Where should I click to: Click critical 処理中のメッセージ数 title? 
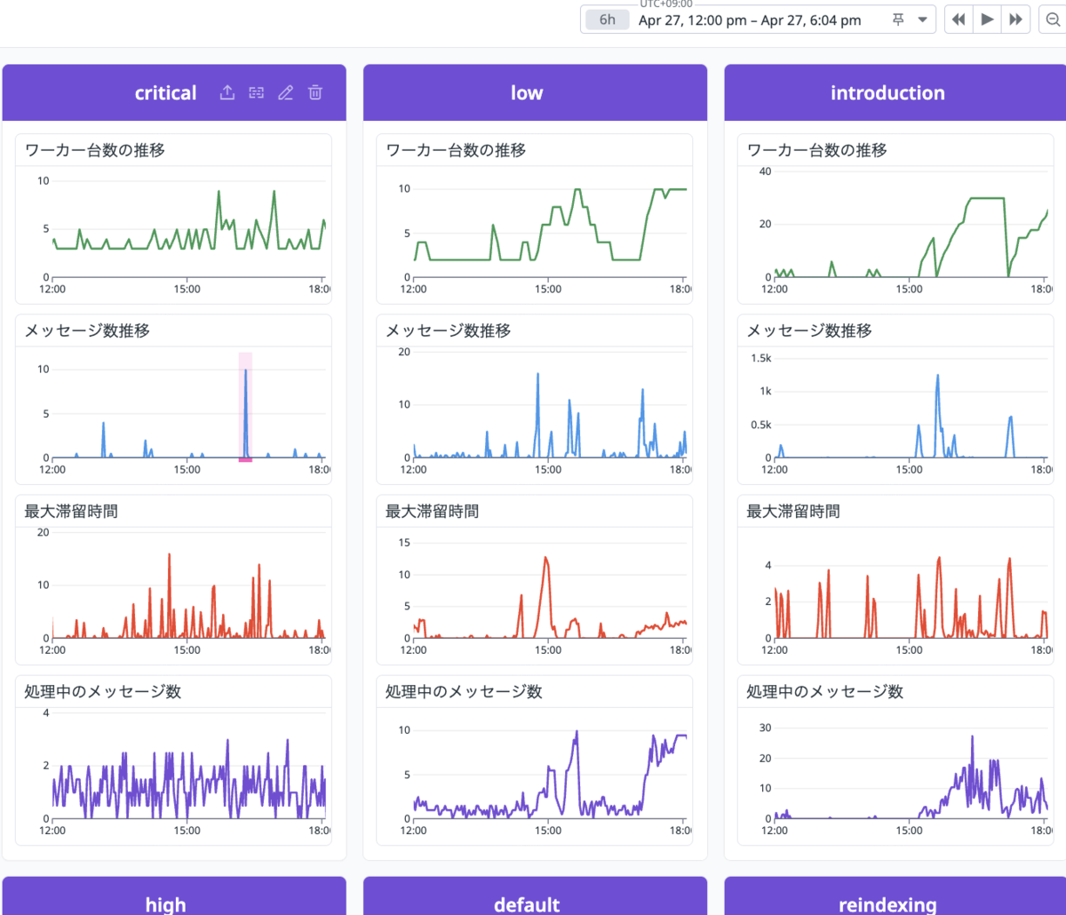103,691
